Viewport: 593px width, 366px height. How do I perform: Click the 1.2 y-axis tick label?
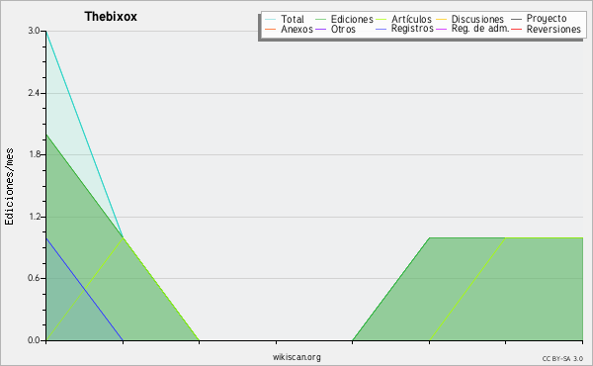coord(34,217)
